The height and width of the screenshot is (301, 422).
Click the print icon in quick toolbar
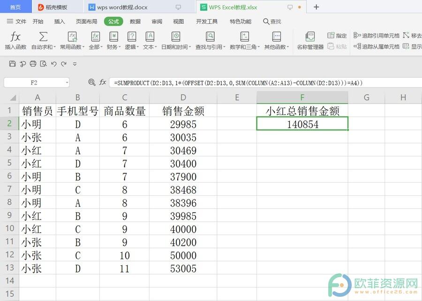click(x=33, y=64)
